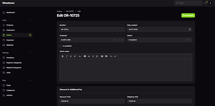The width and height of the screenshot is (215, 106).
Task: Click the Woodwoon logo
Action: pos(8,3)
